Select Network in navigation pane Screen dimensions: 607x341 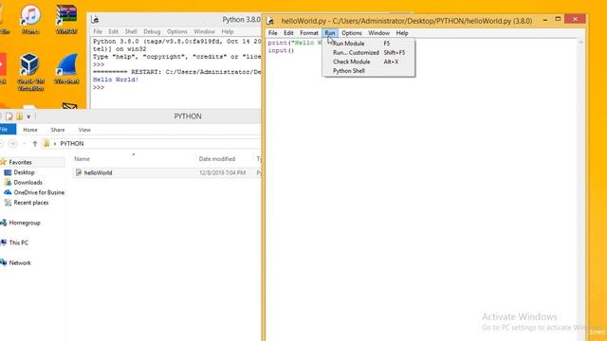pos(20,263)
